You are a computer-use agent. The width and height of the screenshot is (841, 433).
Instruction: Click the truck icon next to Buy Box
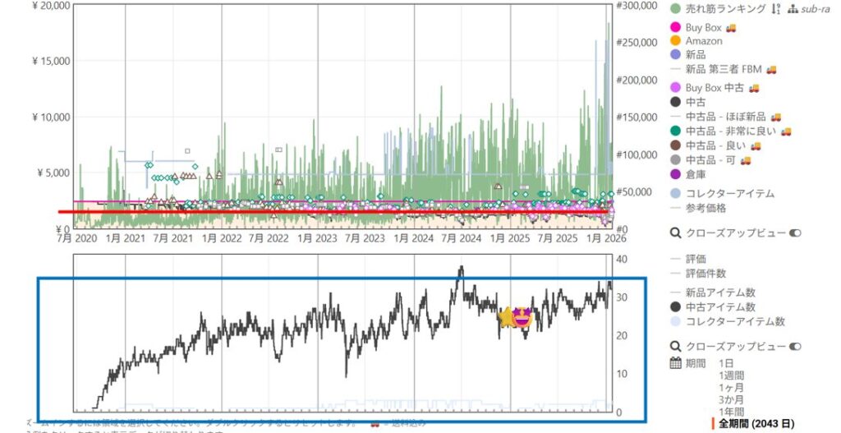pos(730,28)
